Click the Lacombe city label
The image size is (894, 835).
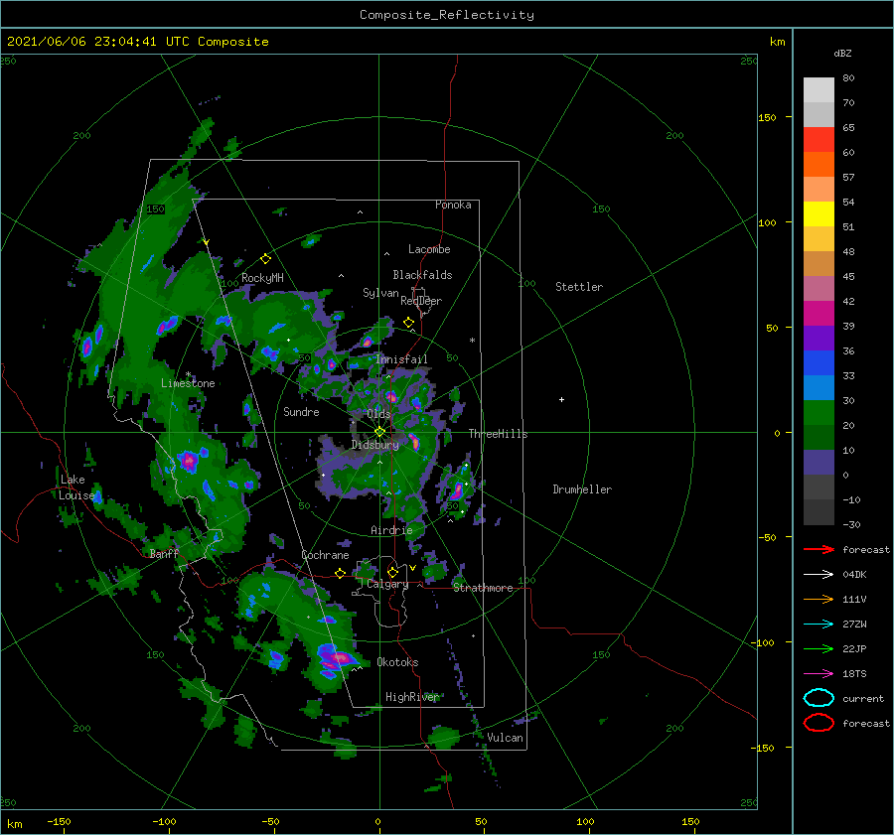click(x=429, y=249)
